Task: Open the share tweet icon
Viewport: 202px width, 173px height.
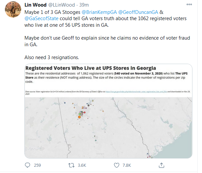Action: point(161,165)
